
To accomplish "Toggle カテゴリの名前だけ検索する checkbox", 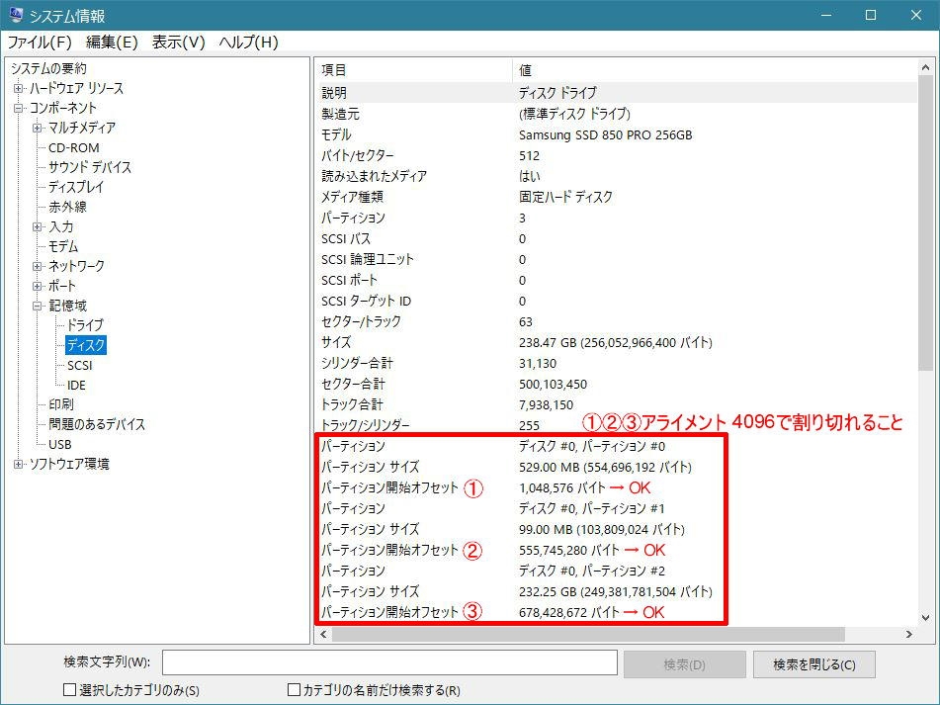I will pos(294,690).
